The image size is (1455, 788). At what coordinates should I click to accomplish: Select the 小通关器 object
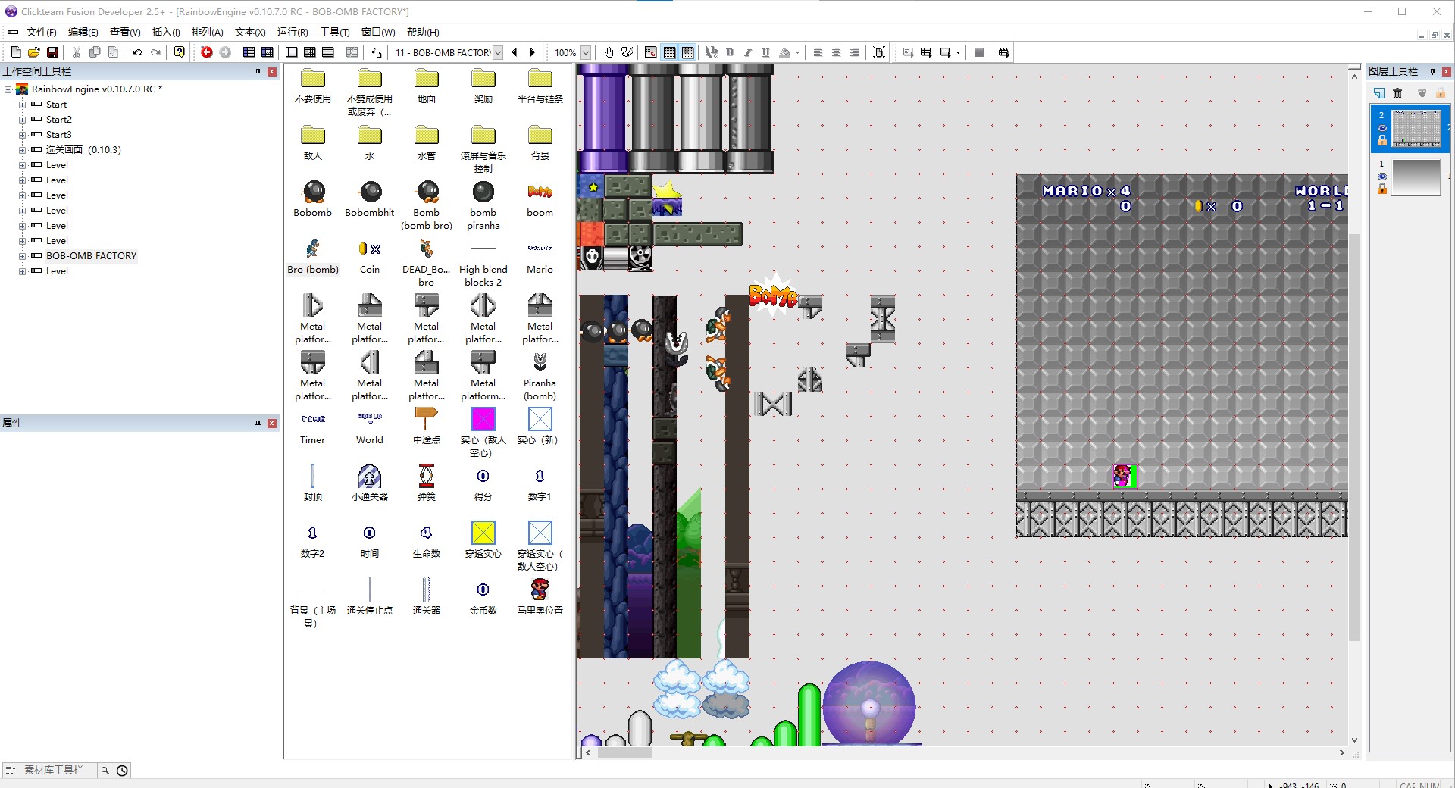pos(370,483)
